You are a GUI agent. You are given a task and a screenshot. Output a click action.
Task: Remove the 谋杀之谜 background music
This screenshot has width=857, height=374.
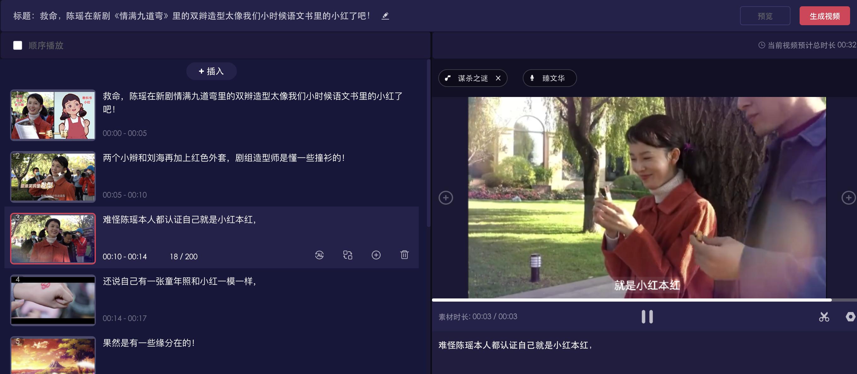tap(498, 78)
